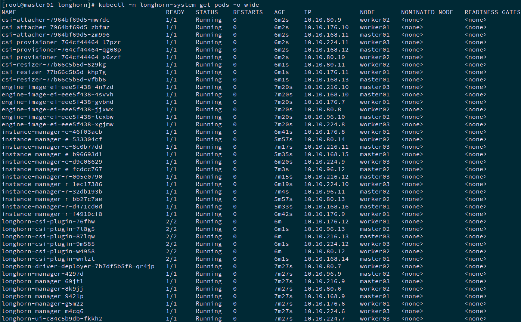Click pod name csi-provisioner-764cf44464-x6zzf
521x322 pixels.
pos(61,57)
